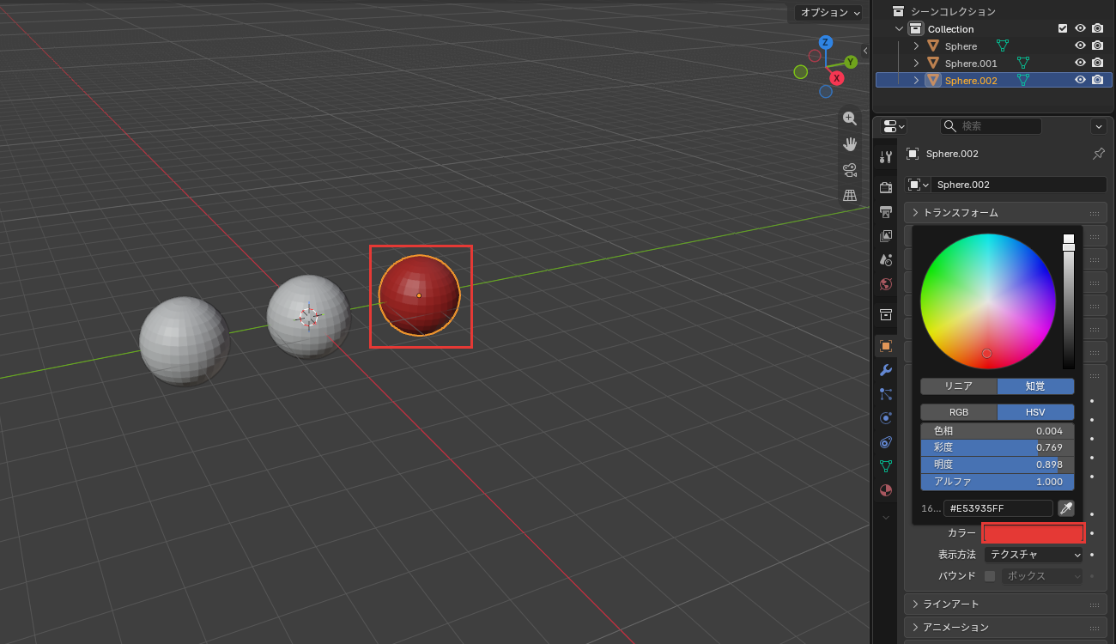
Task: Pick a color with the eyedropper
Action: click(x=1065, y=508)
